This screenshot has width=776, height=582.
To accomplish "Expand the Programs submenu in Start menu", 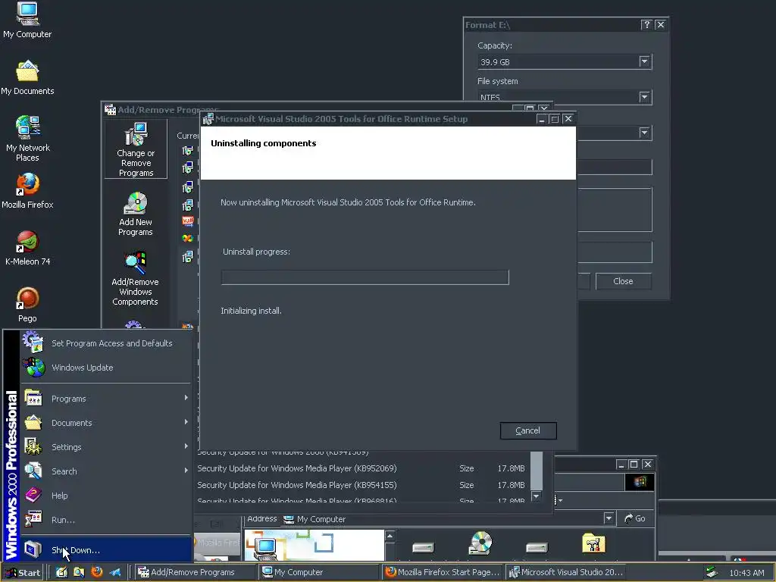I will point(106,399).
